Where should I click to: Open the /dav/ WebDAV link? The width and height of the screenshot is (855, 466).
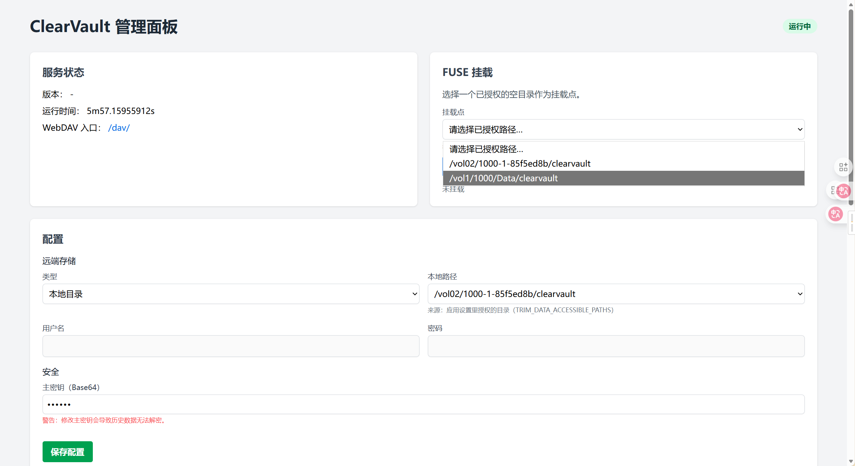tap(119, 128)
